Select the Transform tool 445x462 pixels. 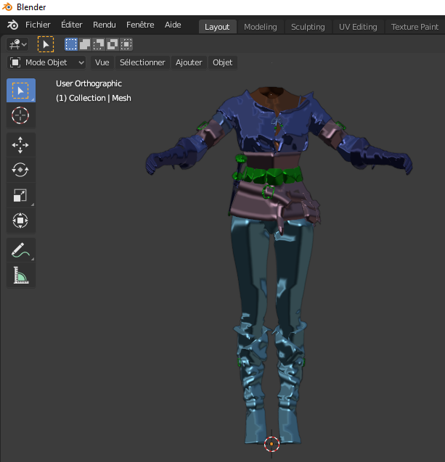click(21, 220)
